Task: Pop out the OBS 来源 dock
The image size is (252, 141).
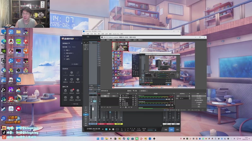Action: [x=136, y=93]
